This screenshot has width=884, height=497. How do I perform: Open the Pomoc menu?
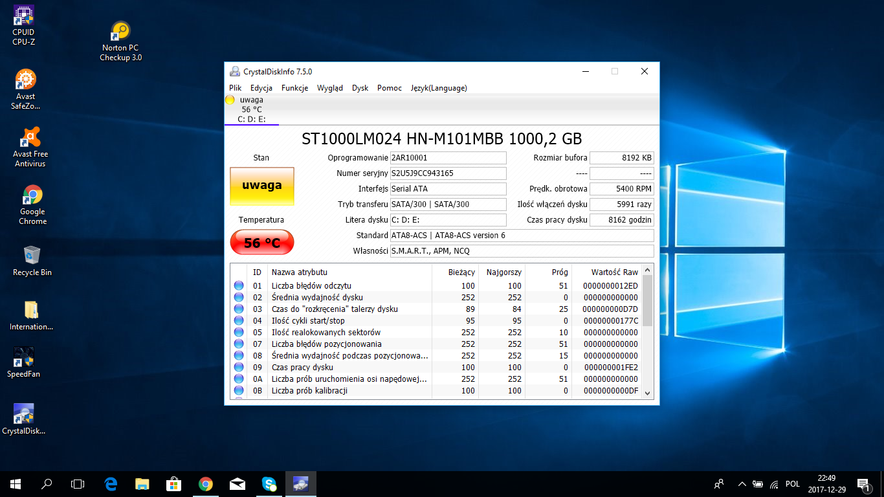tap(390, 88)
